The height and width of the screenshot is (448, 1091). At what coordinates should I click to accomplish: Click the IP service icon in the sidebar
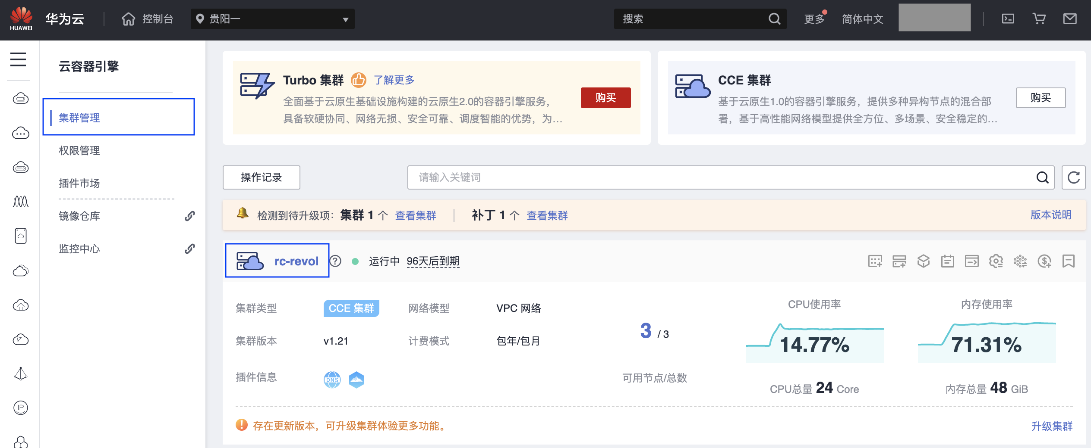[20, 408]
